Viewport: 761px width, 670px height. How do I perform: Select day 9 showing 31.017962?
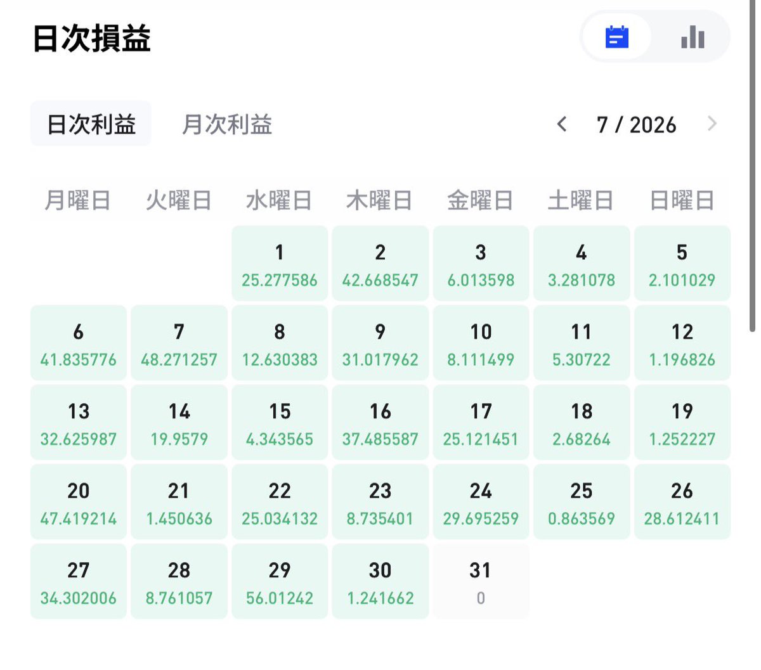coord(380,343)
